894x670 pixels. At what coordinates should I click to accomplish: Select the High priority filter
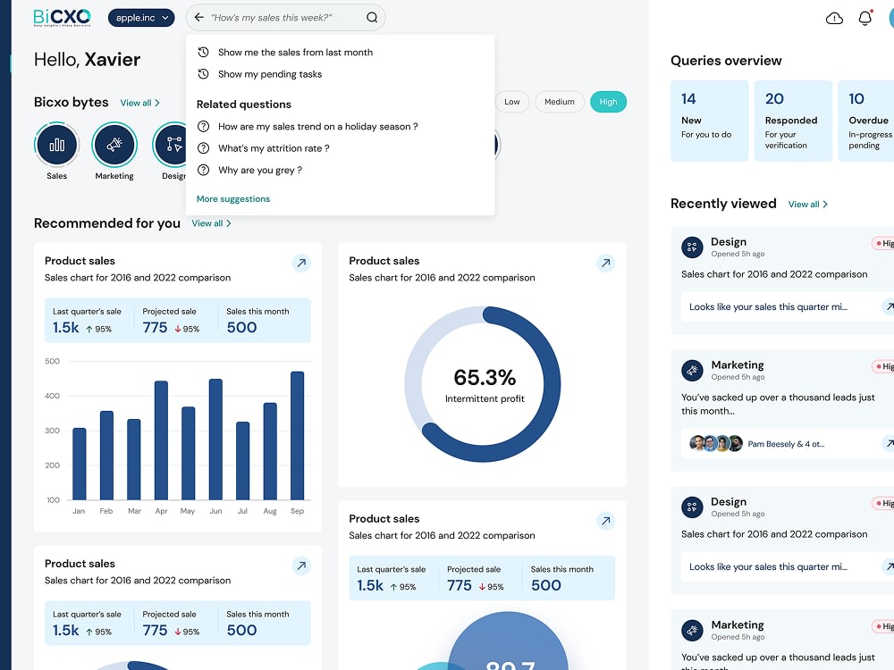609,102
